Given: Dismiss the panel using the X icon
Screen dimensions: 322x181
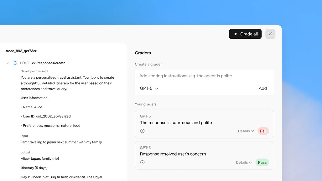Looking at the screenshot, I should click(270, 34).
